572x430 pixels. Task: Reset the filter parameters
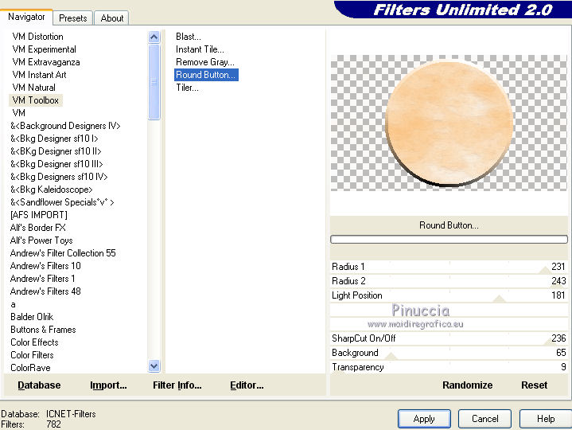click(534, 385)
